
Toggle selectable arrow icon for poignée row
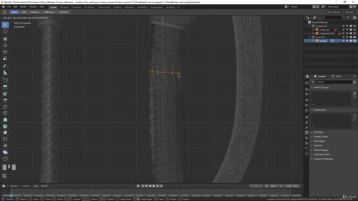point(347,41)
